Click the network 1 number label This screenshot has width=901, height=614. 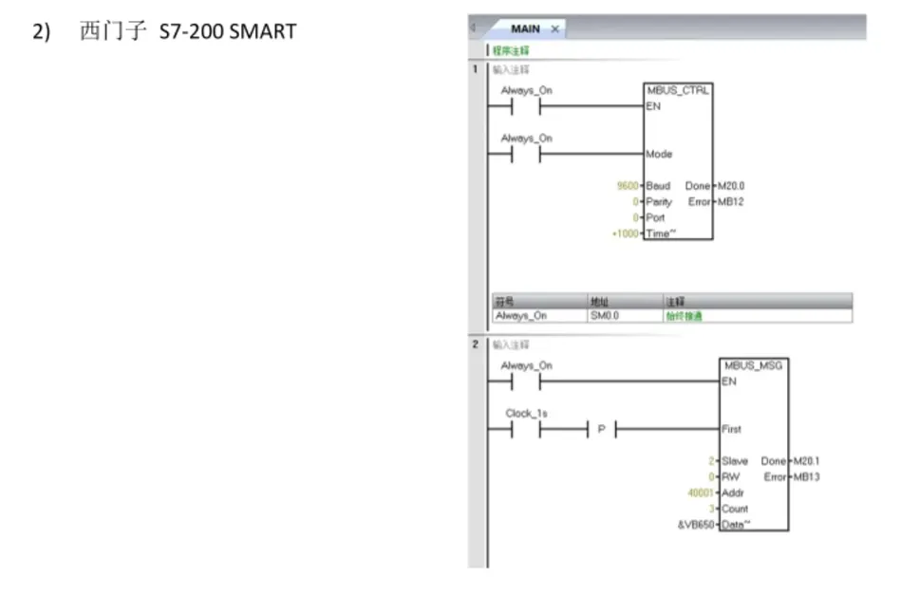pos(475,69)
